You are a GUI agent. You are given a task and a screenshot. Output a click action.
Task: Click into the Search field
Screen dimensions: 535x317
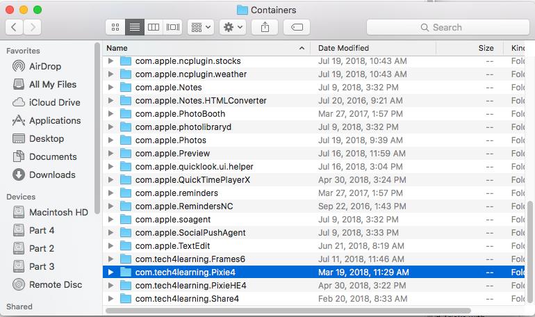click(447, 27)
